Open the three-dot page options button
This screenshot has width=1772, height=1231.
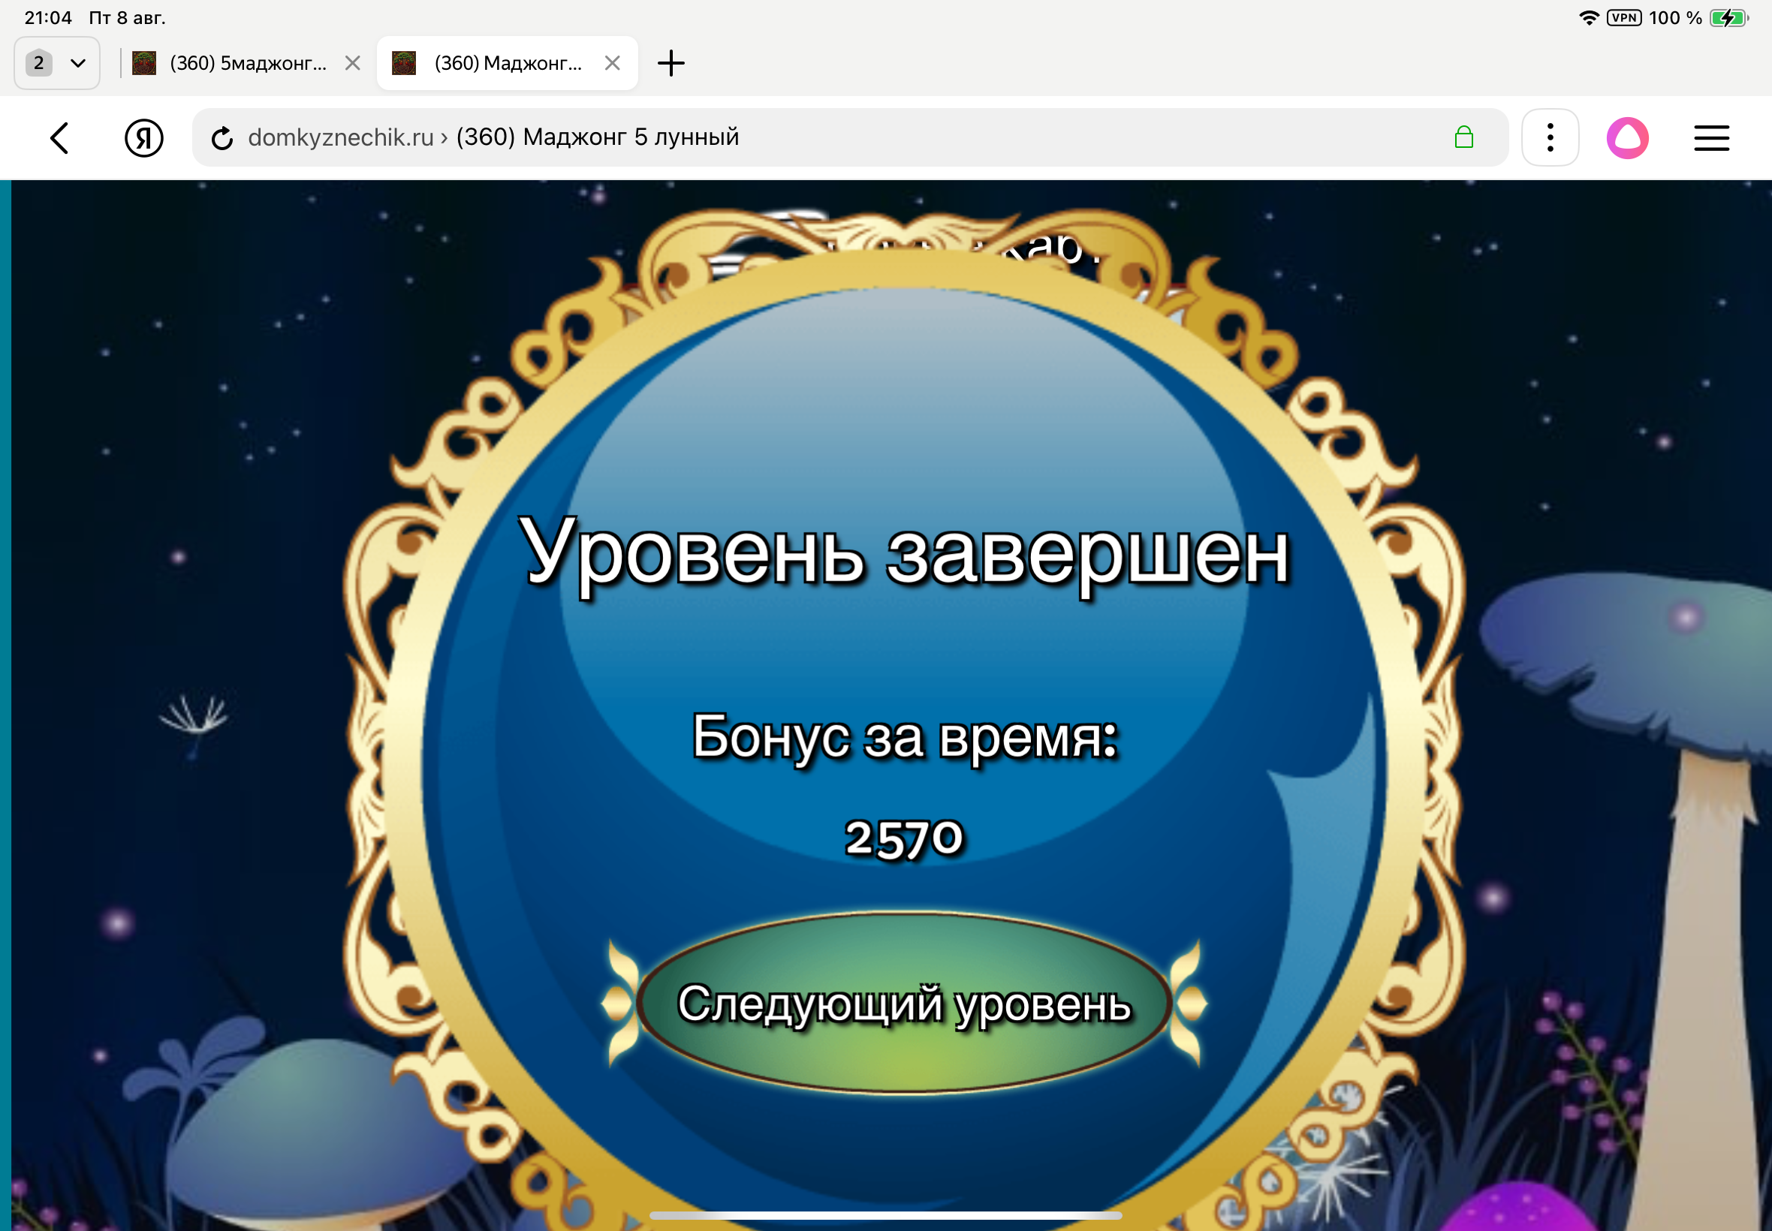pos(1550,137)
